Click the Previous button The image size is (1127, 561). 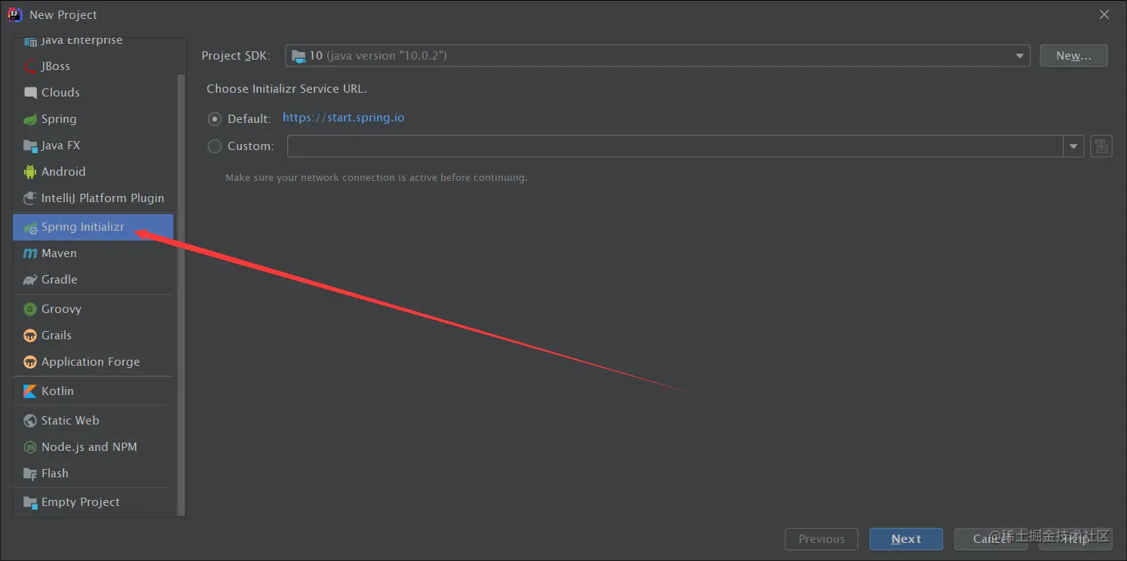pyautogui.click(x=822, y=539)
